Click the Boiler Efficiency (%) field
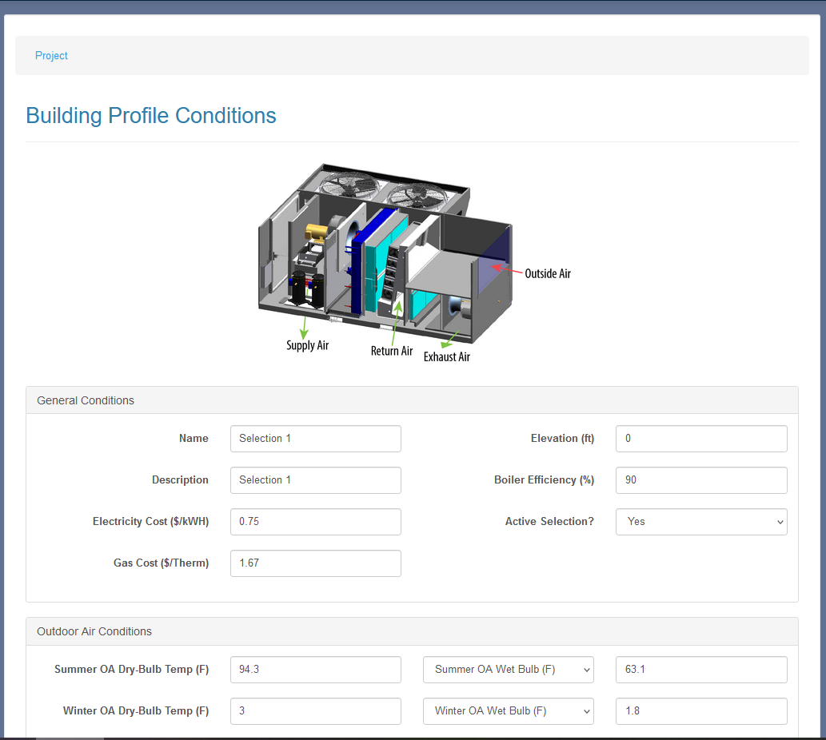This screenshot has height=740, width=826. (700, 480)
